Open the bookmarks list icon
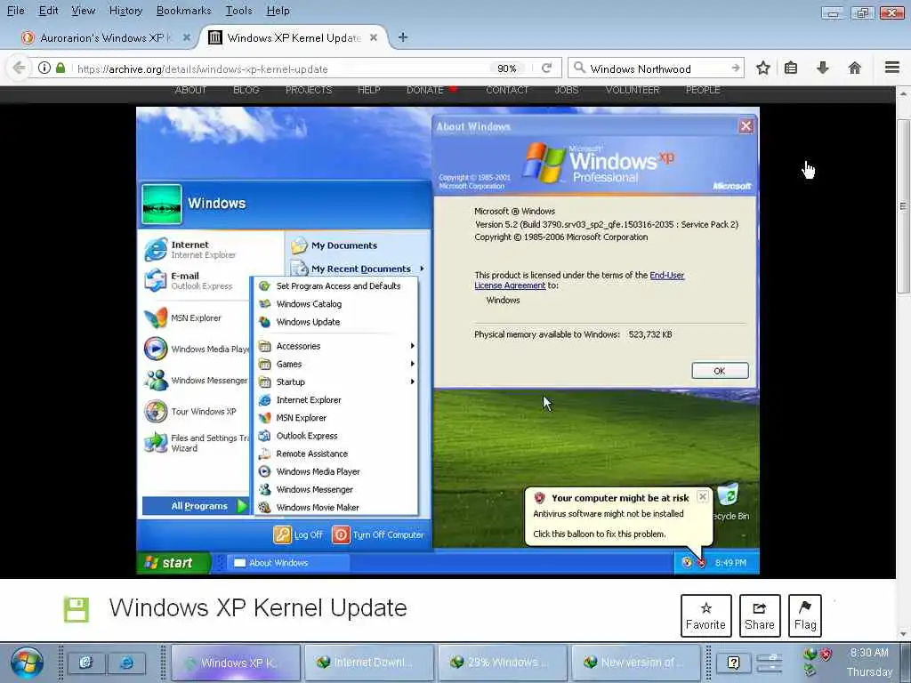This screenshot has width=911, height=683. click(x=791, y=68)
